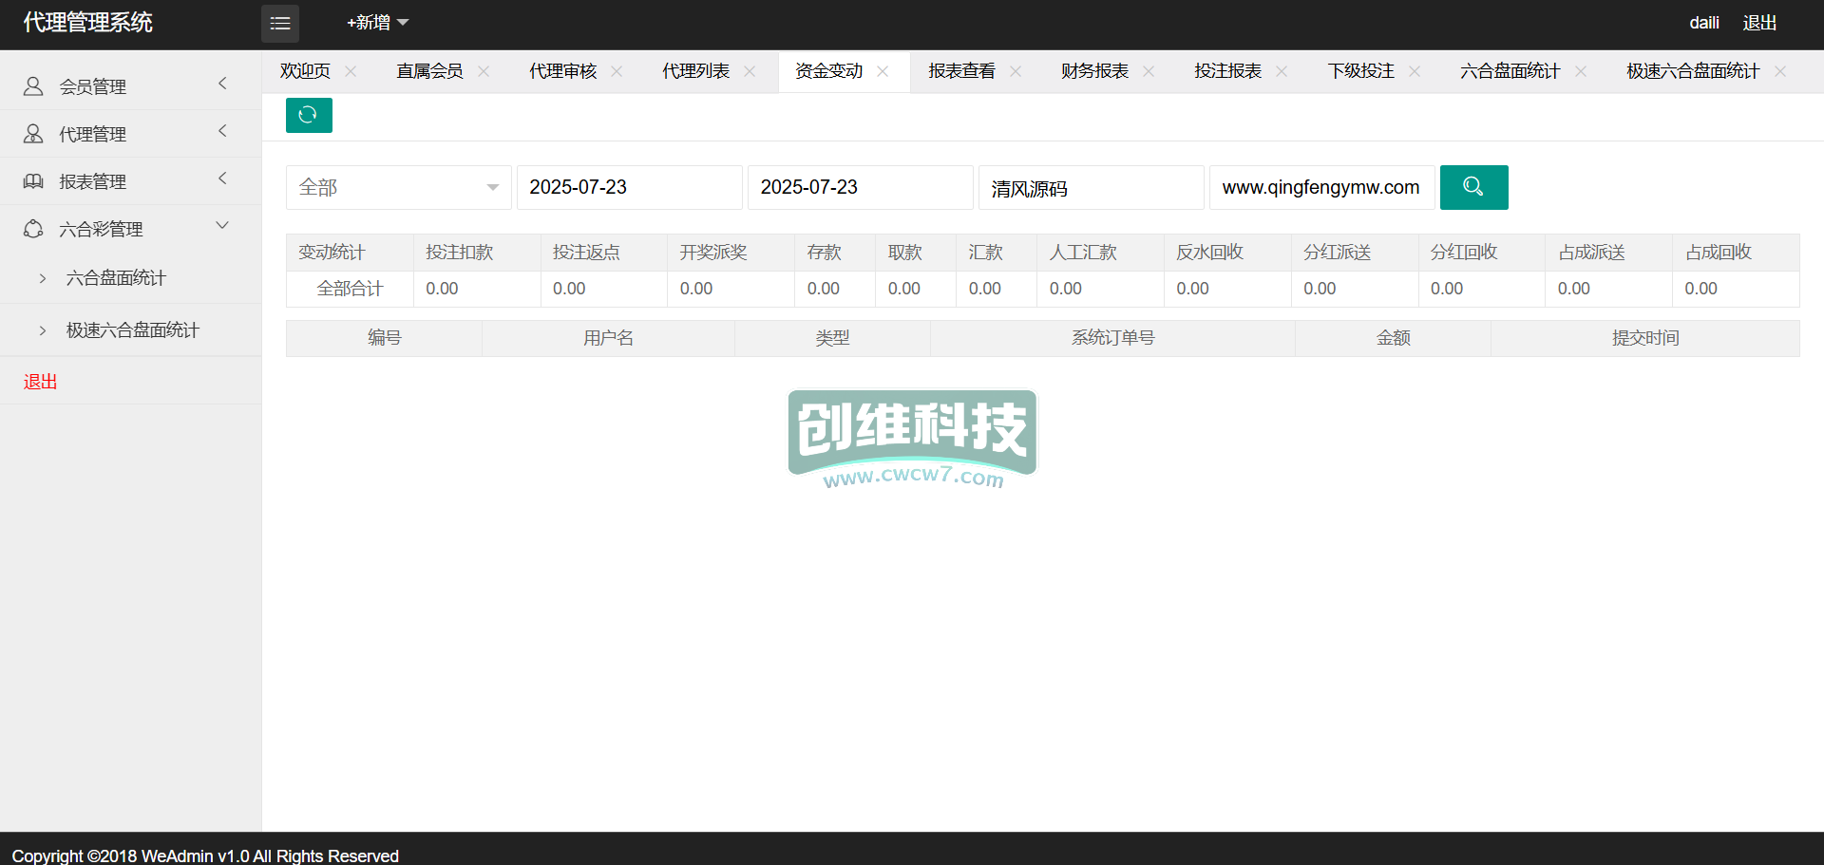Image resolution: width=1824 pixels, height=865 pixels.
Task: Click the daili username in header
Action: coord(1704,23)
